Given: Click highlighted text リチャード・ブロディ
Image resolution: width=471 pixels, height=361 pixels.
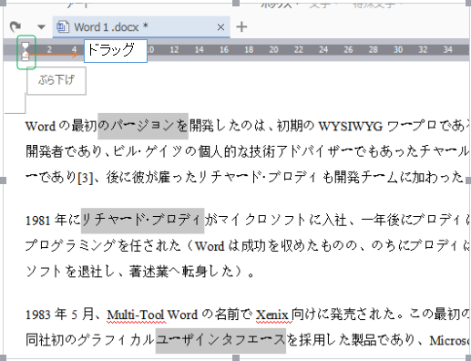Looking at the screenshot, I should [142, 221].
